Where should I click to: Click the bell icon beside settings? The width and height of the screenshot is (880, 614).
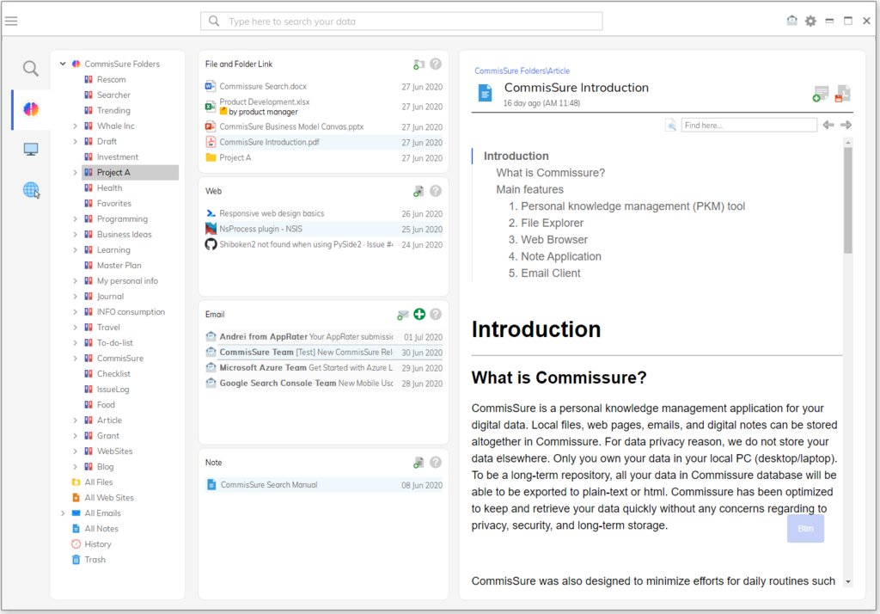tap(791, 21)
